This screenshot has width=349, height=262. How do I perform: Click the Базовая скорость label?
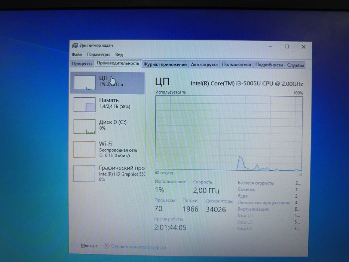click(x=256, y=183)
